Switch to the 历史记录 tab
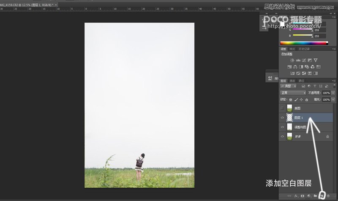 point(304,49)
